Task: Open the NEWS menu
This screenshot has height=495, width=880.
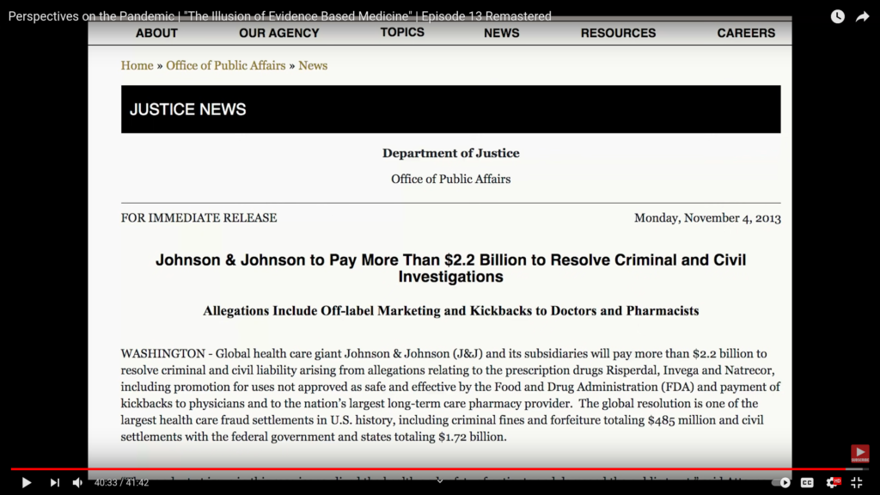Action: 502,34
